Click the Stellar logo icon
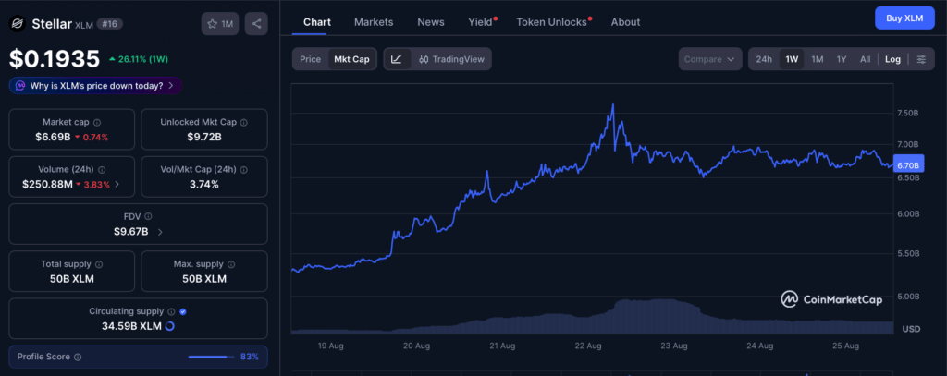This screenshot has height=376, width=947. (16, 24)
